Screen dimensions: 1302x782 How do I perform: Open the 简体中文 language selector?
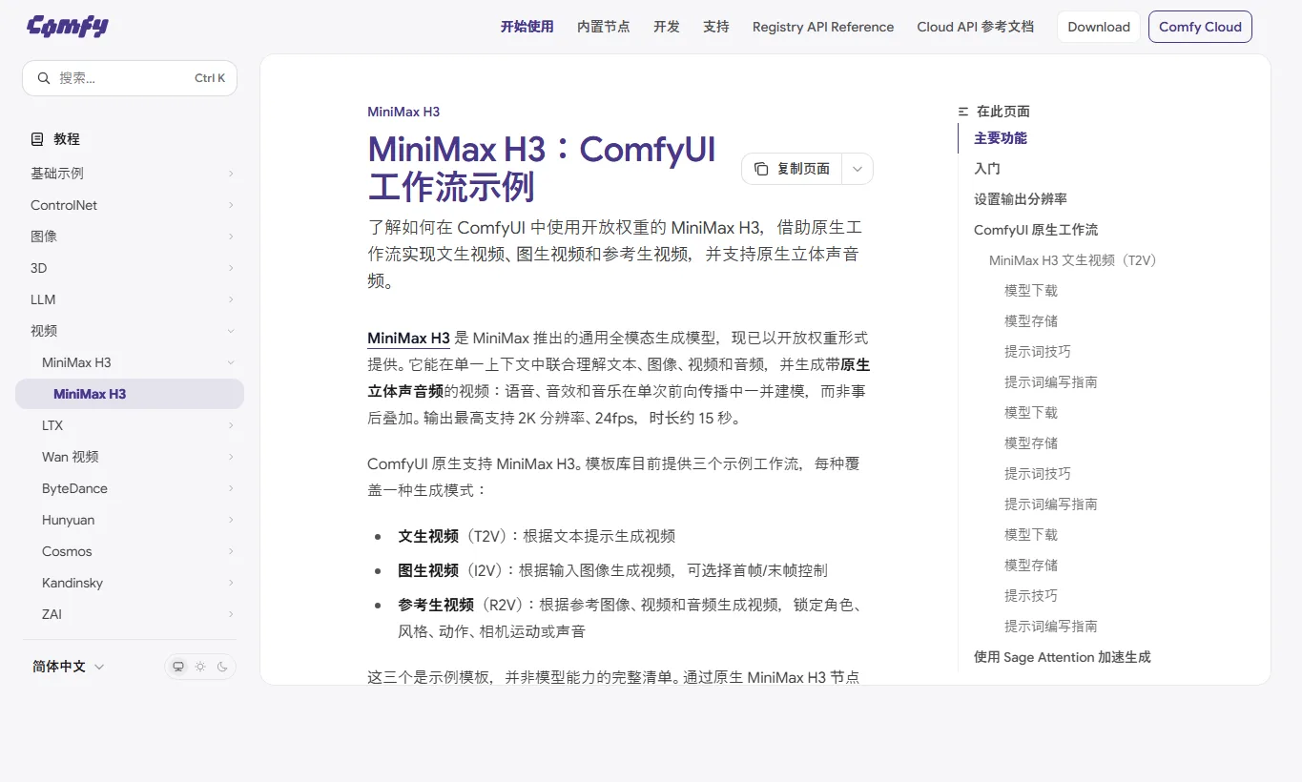pos(68,667)
